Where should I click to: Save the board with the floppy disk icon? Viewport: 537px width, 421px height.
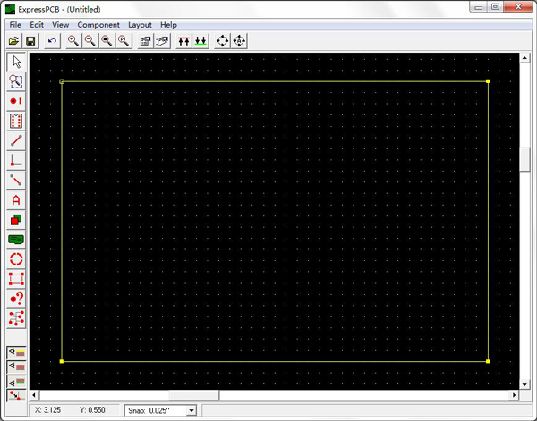[x=30, y=41]
